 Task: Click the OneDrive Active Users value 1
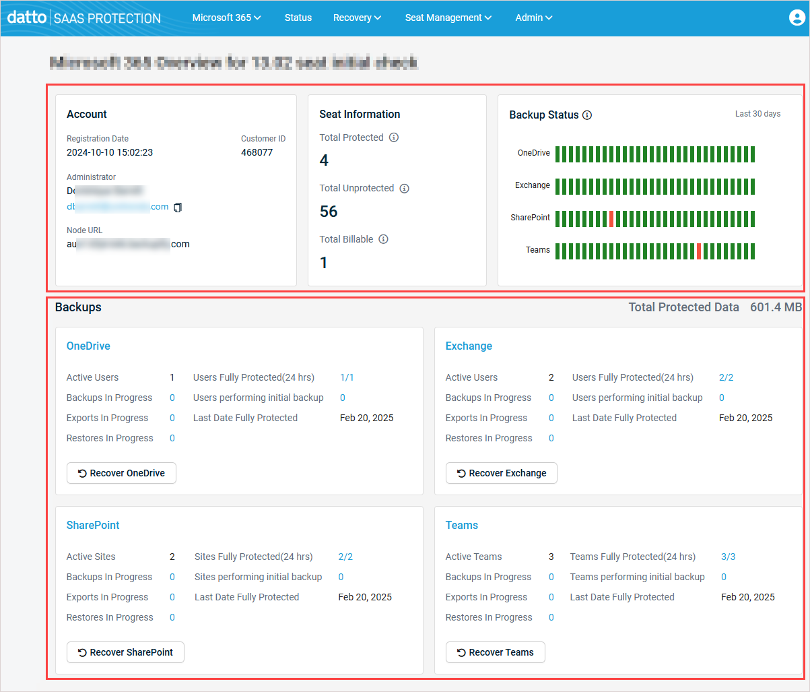[172, 377]
